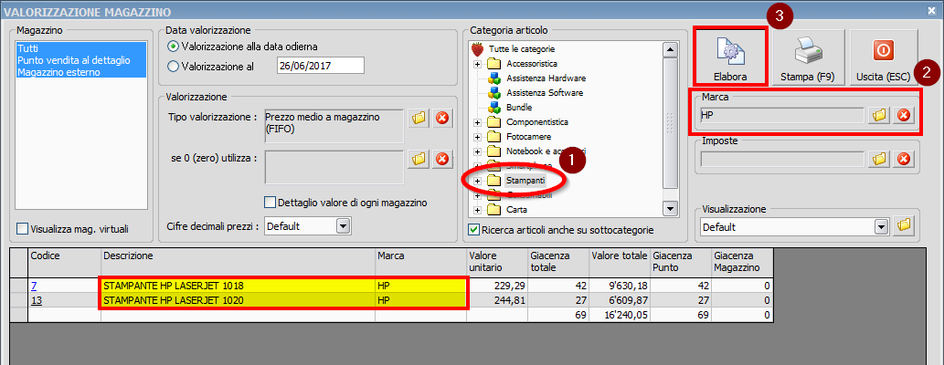Toggle 'Dettaglio valore di ogni magazzino'
The height and width of the screenshot is (365, 944).
270,203
